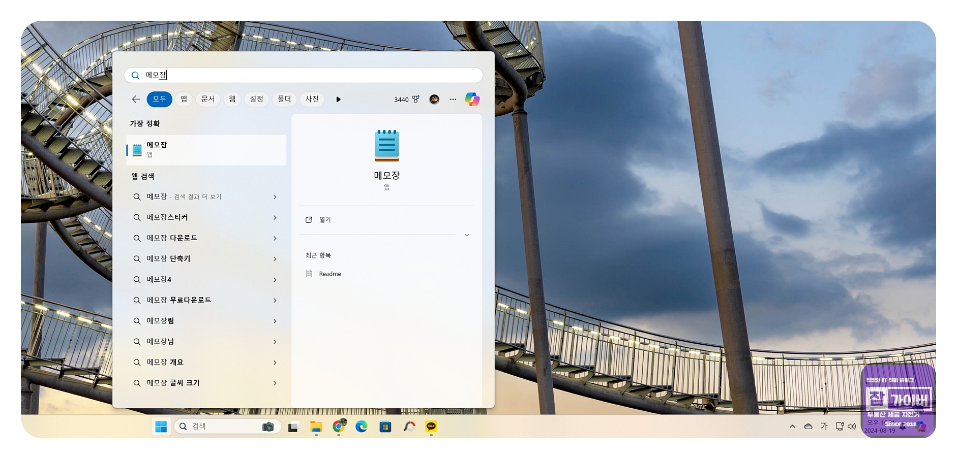Screen dimensions: 957x459
Task: Expand the 메모장4 suggestion chevron
Action: (x=275, y=280)
